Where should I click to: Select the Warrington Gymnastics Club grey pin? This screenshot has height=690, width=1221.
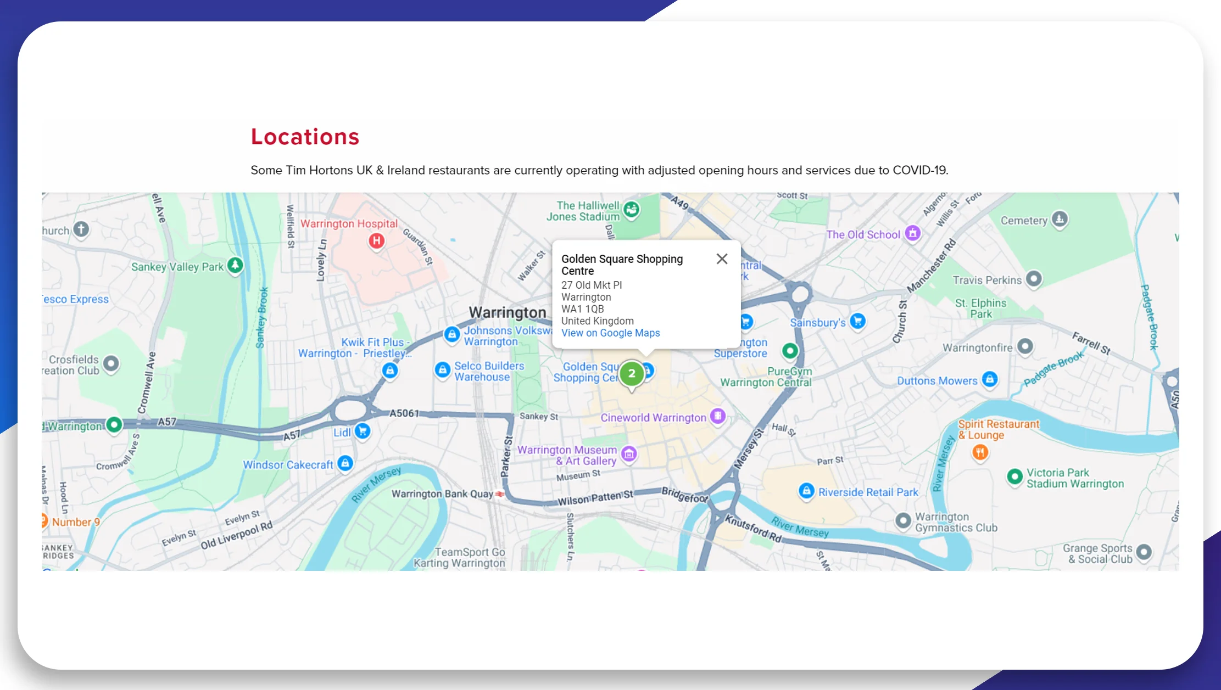point(903,520)
